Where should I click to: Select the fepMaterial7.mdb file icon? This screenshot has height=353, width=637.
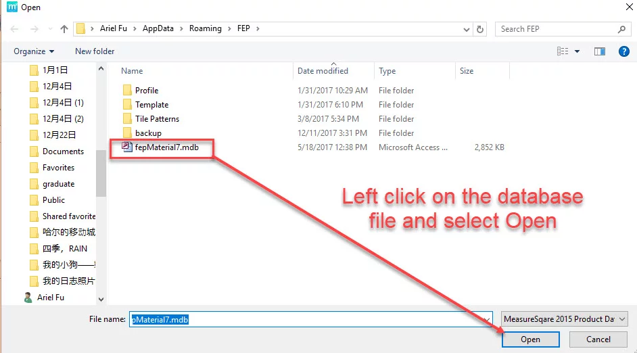(126, 147)
